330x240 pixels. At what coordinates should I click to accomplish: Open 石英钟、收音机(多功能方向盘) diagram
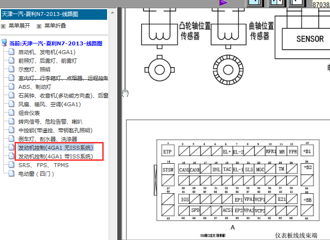tap(63, 96)
